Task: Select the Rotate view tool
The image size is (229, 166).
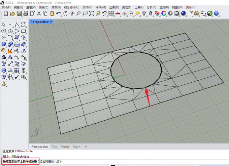Action: (x=72, y=13)
